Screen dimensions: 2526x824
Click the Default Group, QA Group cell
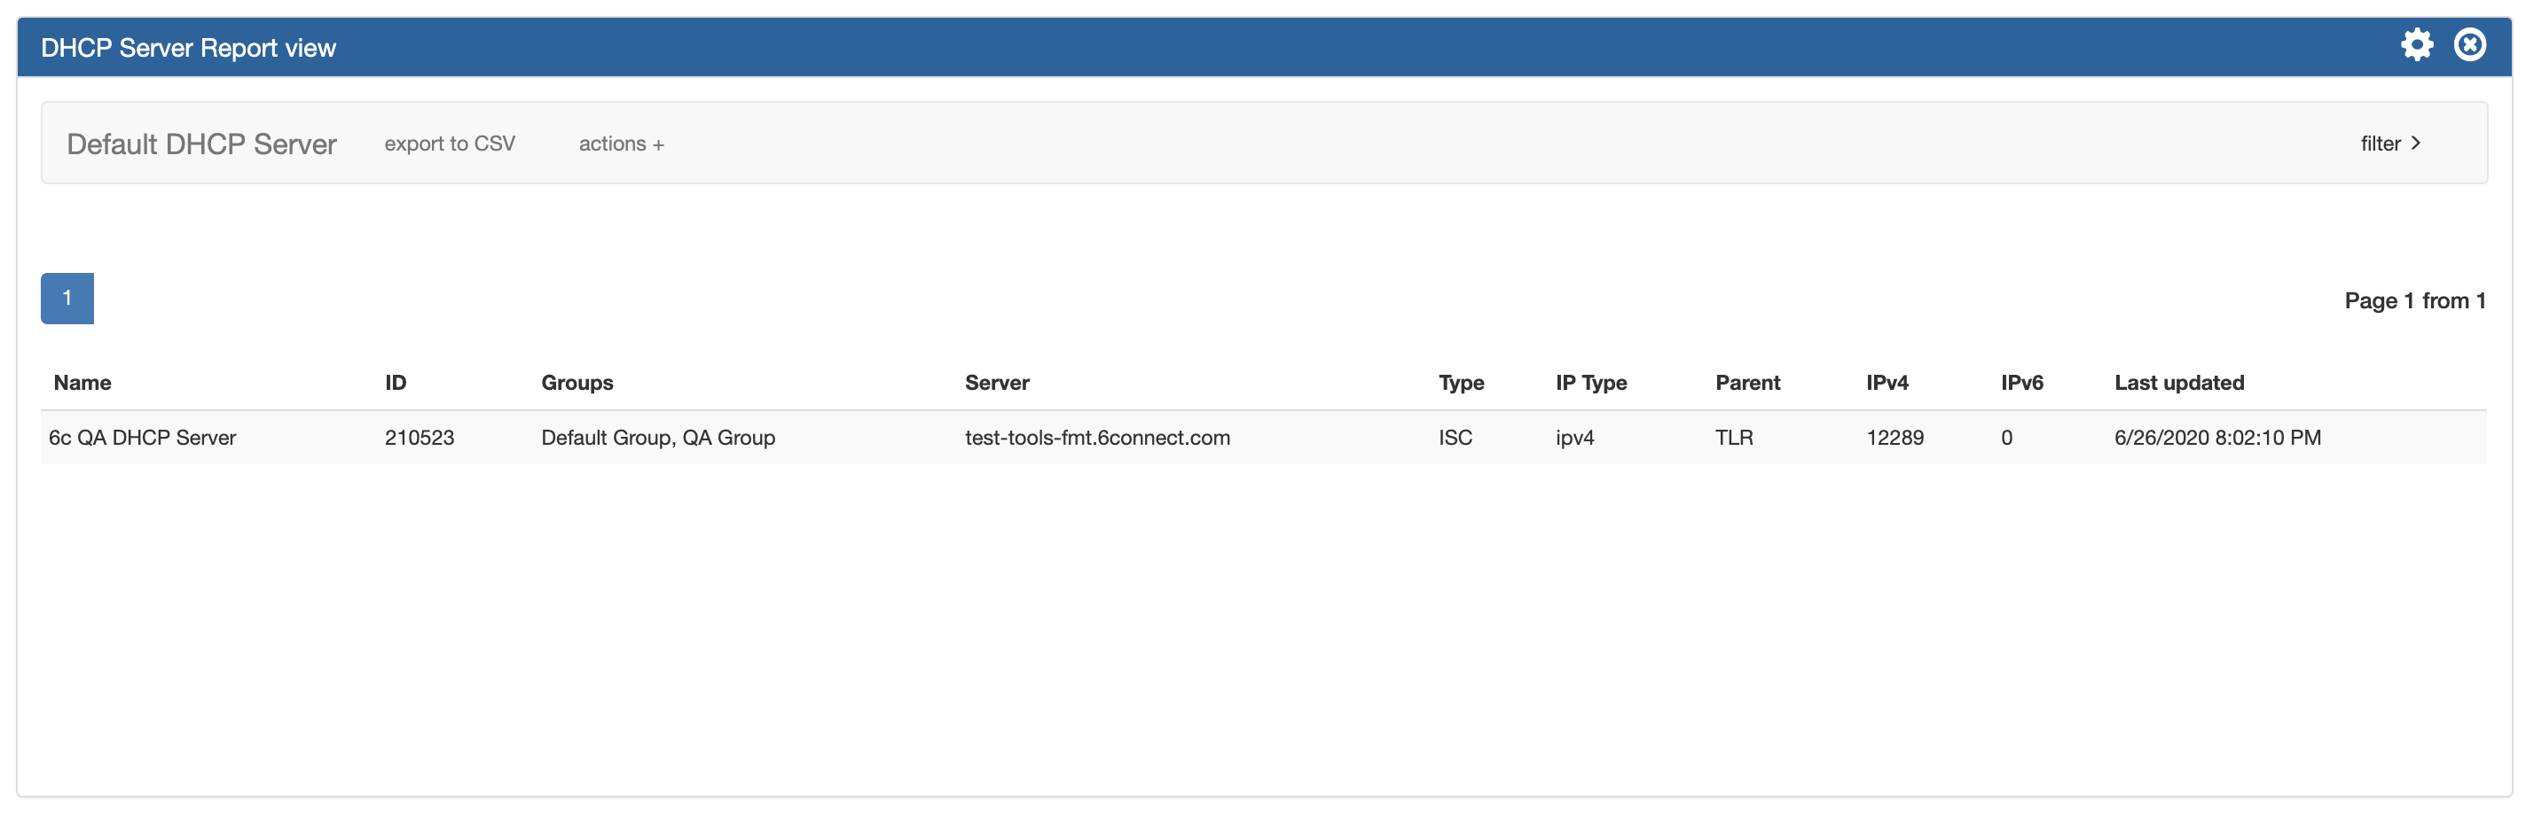(x=657, y=438)
